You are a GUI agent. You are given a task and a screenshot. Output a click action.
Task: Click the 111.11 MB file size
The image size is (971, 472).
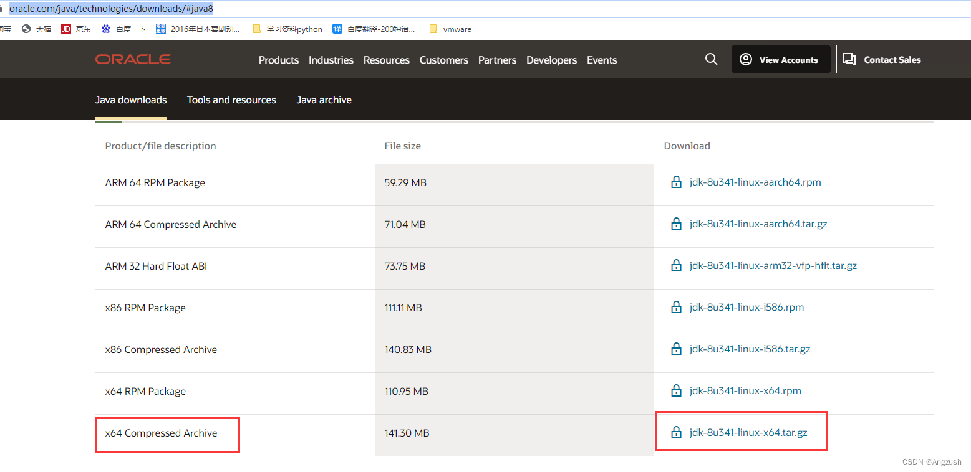click(x=403, y=308)
